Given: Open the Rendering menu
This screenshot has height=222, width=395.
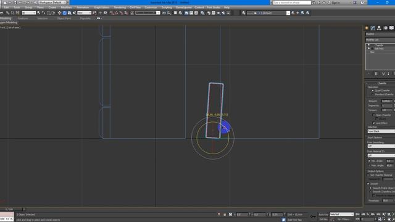Looking at the screenshot, I should pos(120,7).
